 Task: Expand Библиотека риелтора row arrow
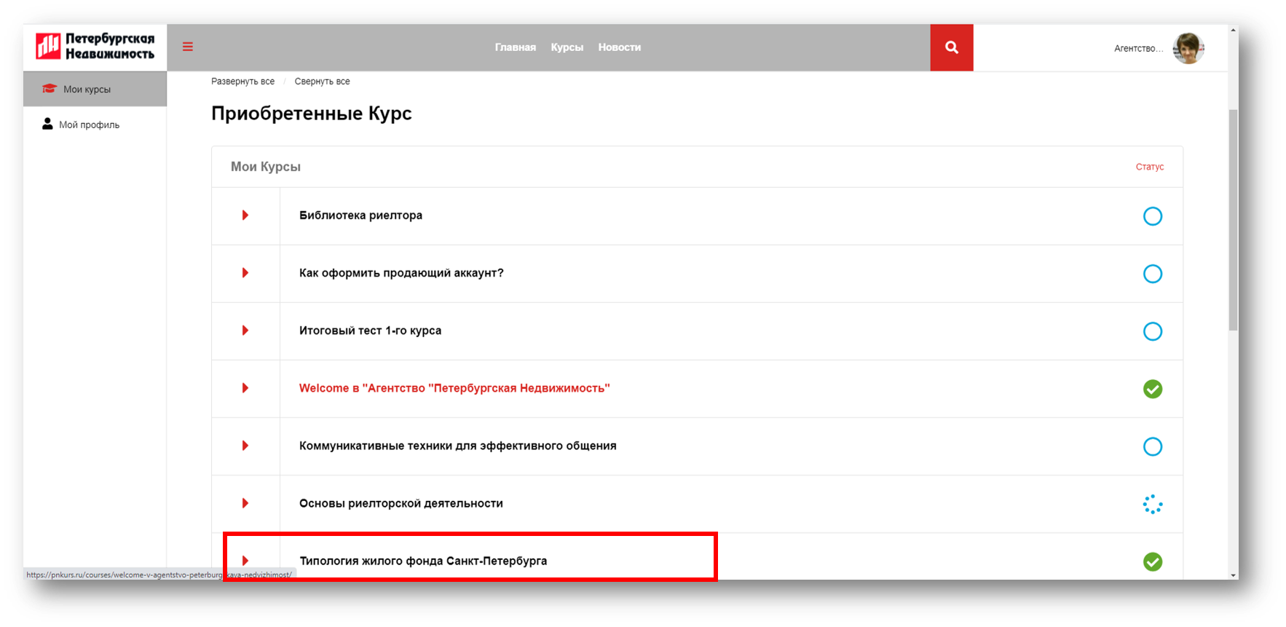pyautogui.click(x=245, y=216)
